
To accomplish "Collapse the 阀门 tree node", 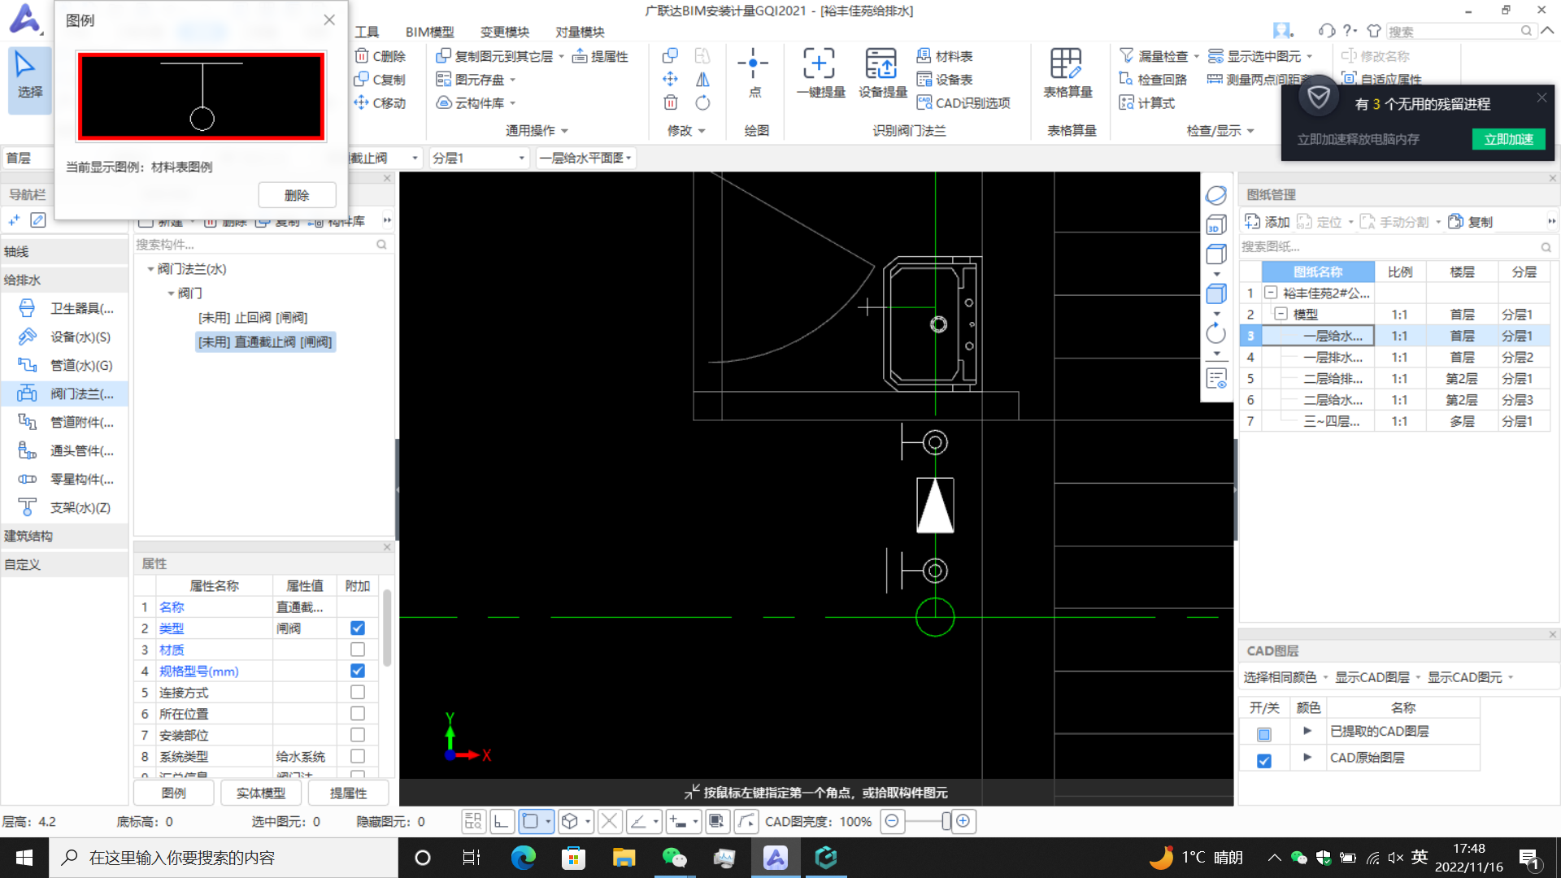I will [x=171, y=293].
